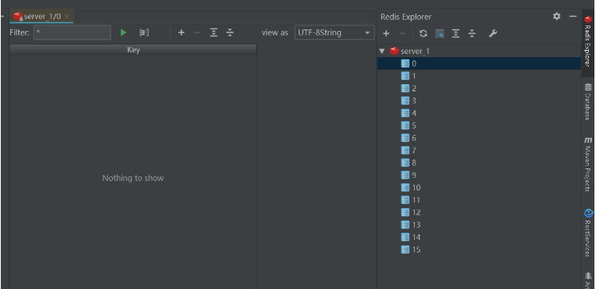596x289 pixels.
Task: Click the wrench settings icon in Redis Explorer
Action: point(493,33)
